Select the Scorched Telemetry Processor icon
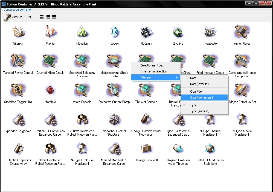 pyautogui.click(x=82, y=61)
